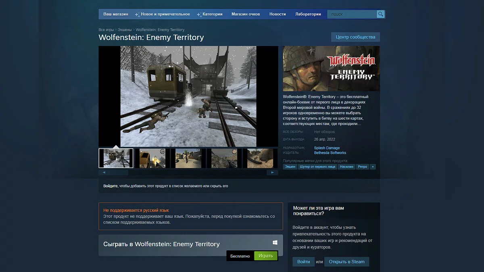Viewport: 484px width, 272px height.
Task: Click the Центр сообщества button
Action: 355,37
